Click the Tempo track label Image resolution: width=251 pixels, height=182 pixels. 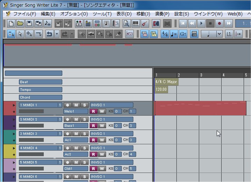[41, 90]
